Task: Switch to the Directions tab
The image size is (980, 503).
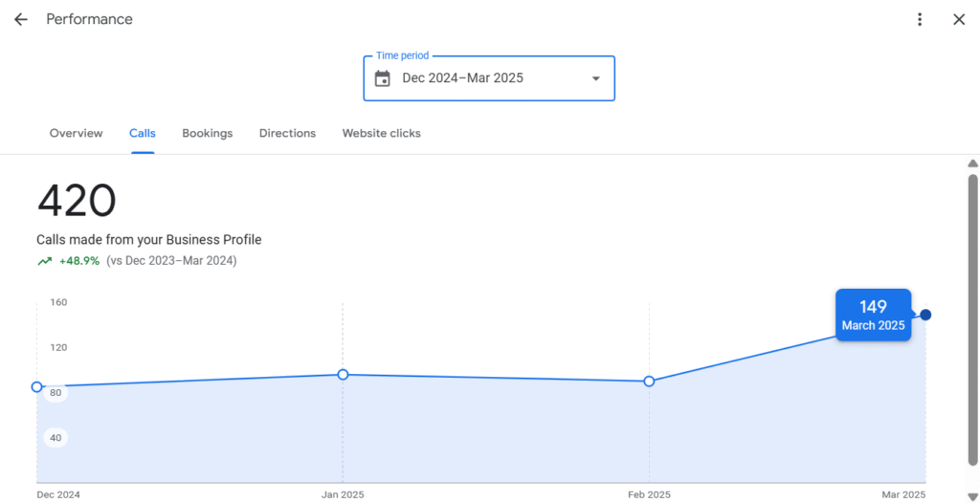Action: [287, 133]
